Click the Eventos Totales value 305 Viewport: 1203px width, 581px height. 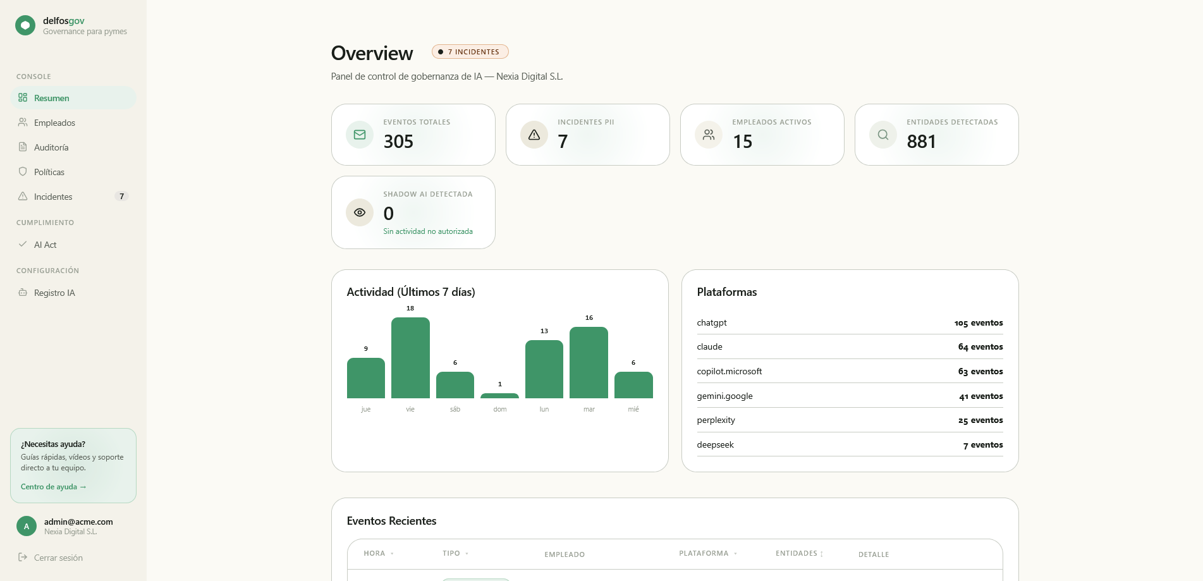coord(398,141)
